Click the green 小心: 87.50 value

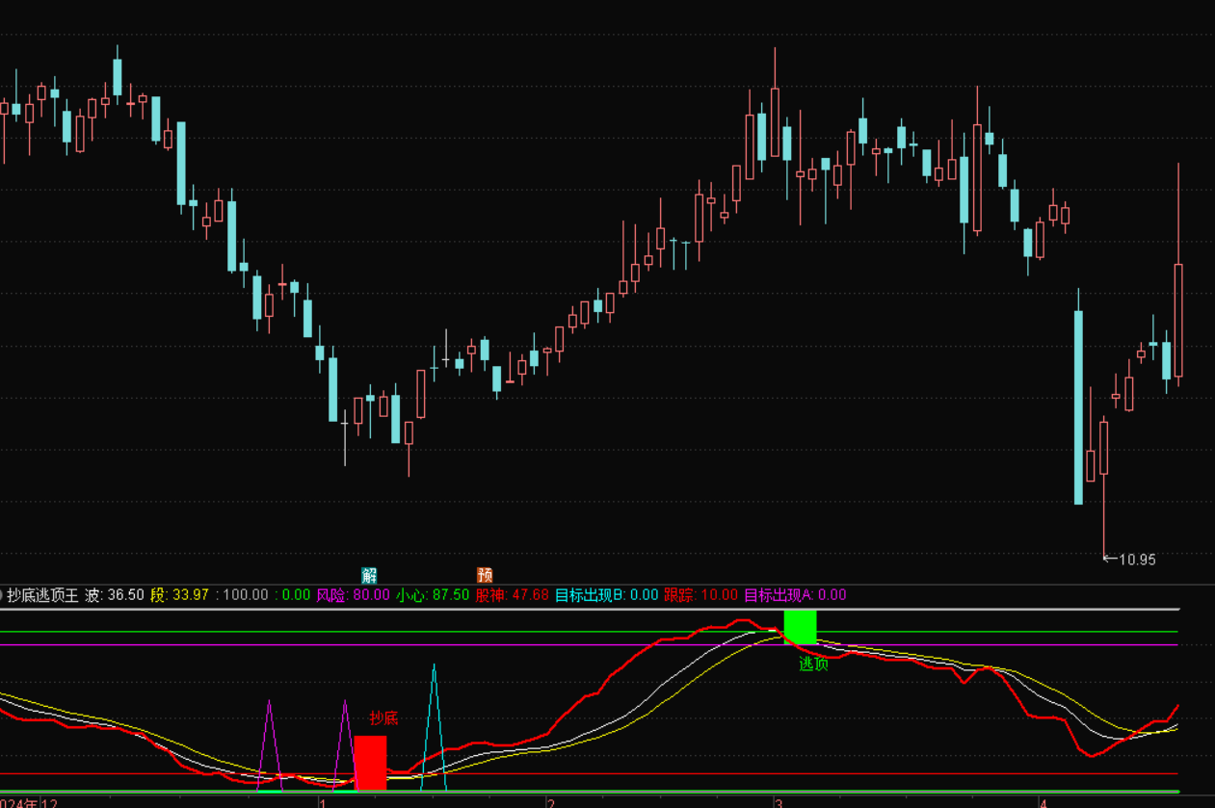click(433, 595)
